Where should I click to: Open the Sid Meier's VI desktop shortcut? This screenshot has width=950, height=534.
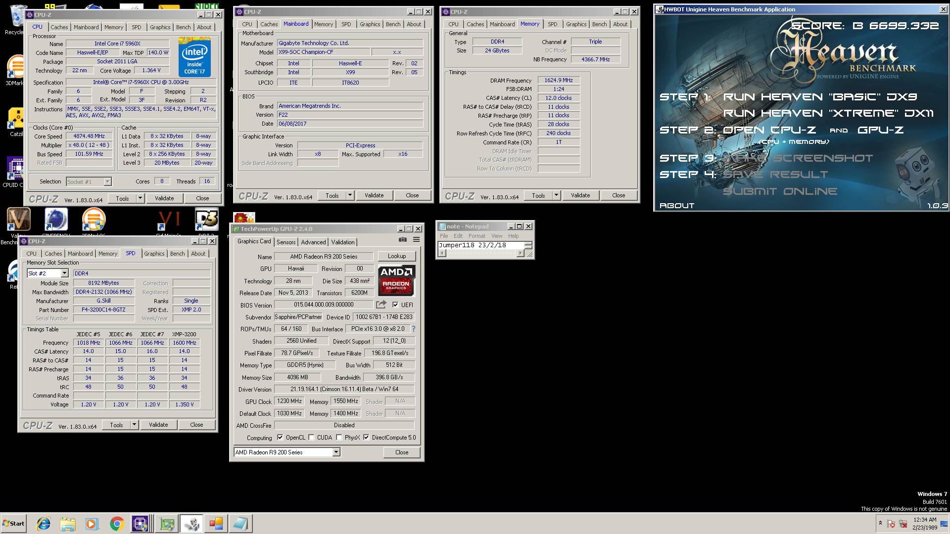coord(169,219)
